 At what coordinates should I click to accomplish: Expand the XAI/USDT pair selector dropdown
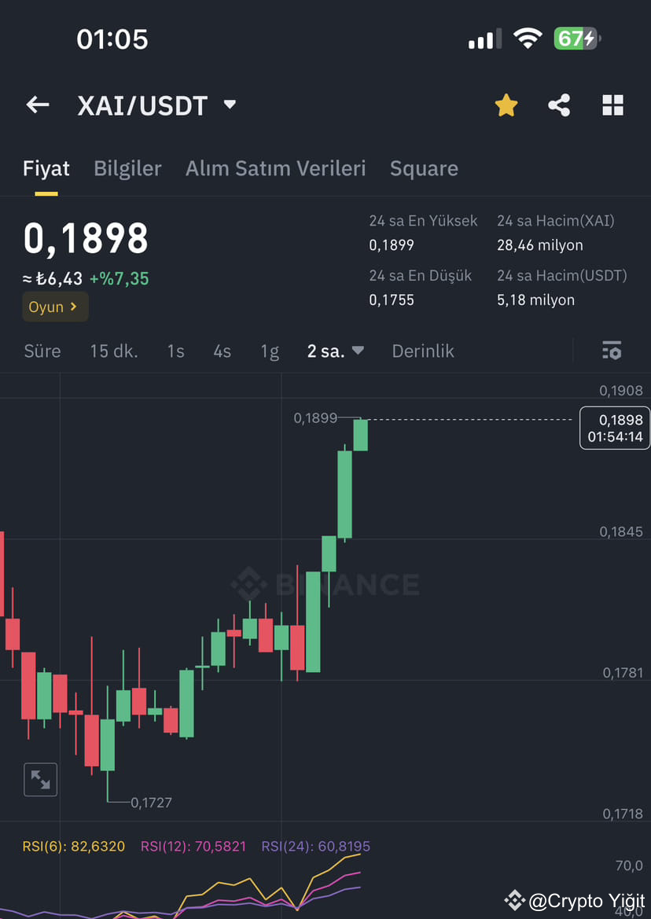pos(228,105)
